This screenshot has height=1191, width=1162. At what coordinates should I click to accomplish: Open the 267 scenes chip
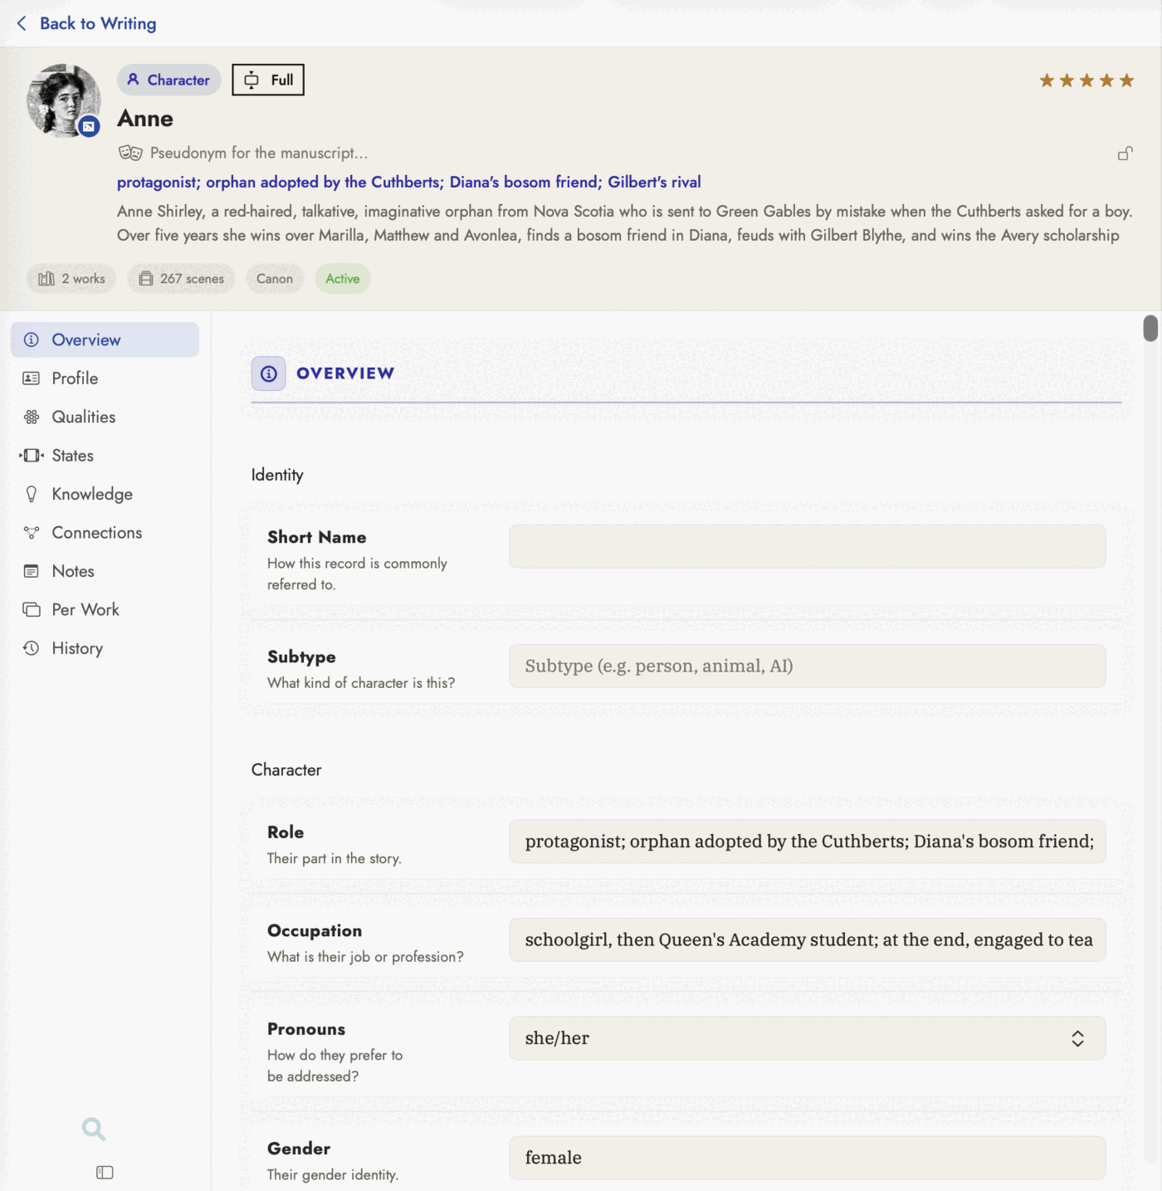181,279
